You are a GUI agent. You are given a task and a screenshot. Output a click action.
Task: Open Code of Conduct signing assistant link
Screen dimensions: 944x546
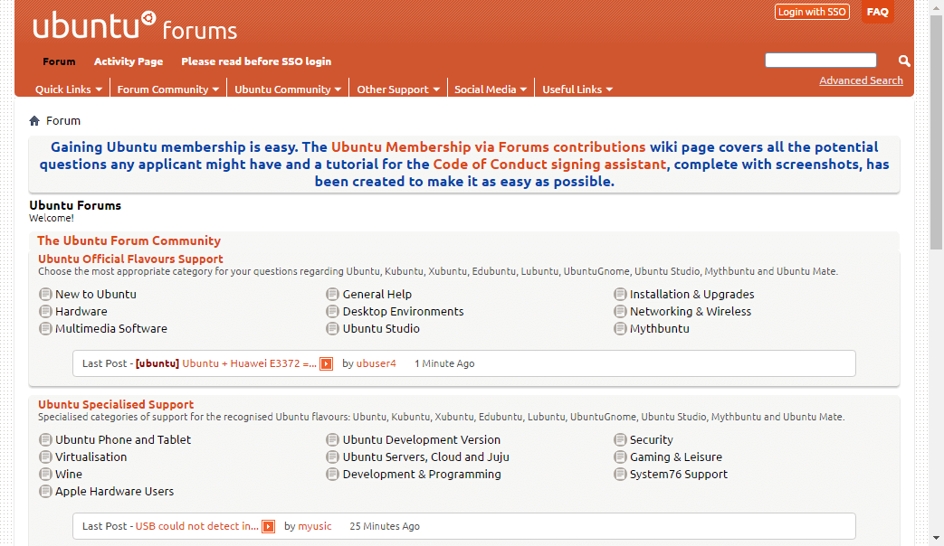(x=549, y=165)
